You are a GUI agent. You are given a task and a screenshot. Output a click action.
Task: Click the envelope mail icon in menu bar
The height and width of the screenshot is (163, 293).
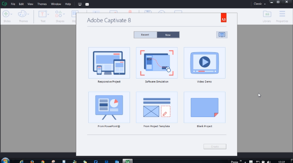(87, 4)
